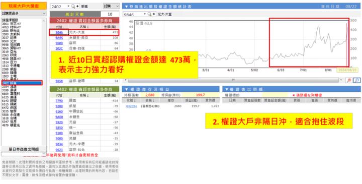This screenshot has width=362, height=184.
Task: Open broker link 9834 元大-中壢
Action: coord(59,144)
